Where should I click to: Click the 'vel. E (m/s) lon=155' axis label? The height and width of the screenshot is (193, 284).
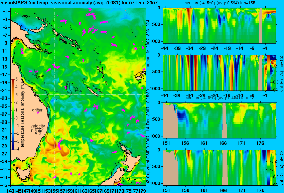(281, 73)
